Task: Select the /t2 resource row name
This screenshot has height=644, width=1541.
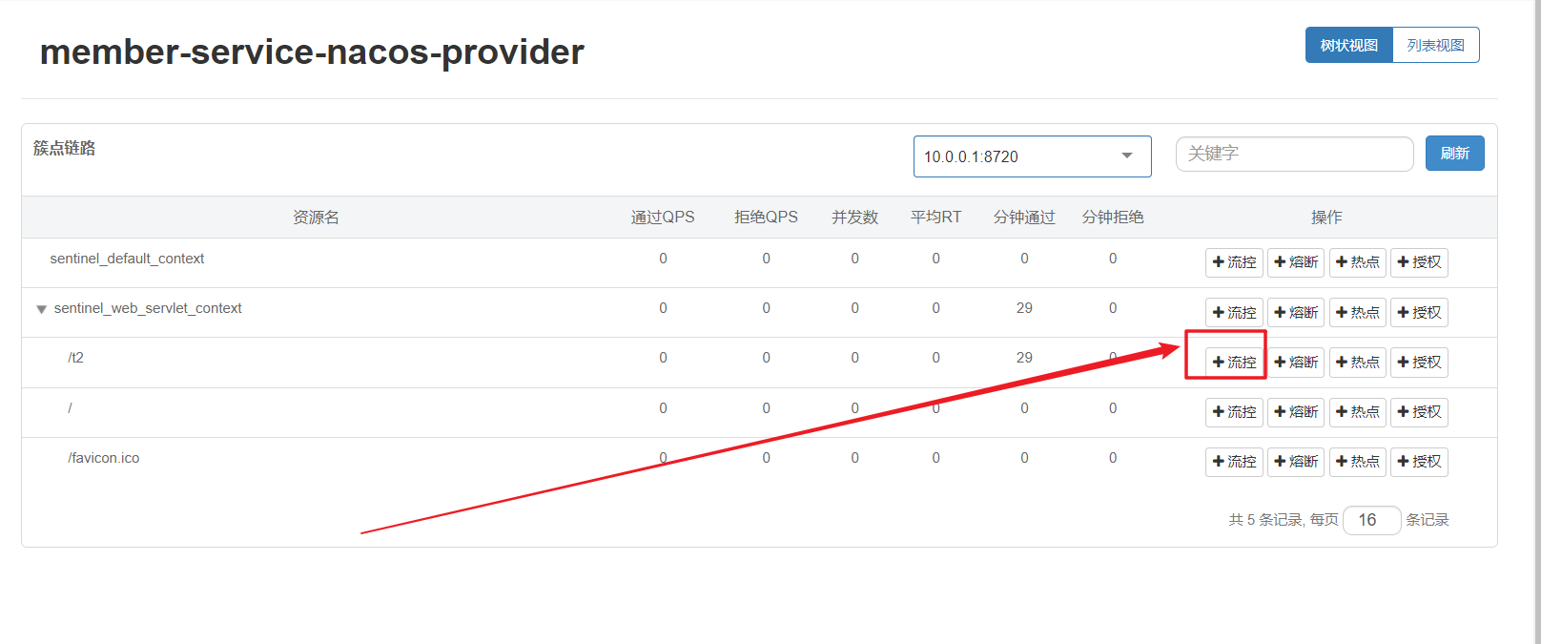Action: click(x=76, y=358)
